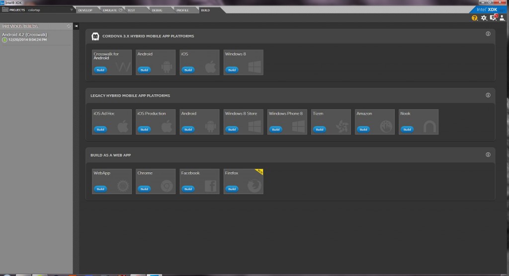509x276 pixels.
Task: Switch to the Debug tab
Action: [157, 10]
